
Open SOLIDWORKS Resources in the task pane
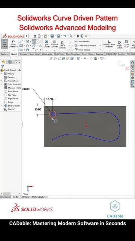[132, 63]
